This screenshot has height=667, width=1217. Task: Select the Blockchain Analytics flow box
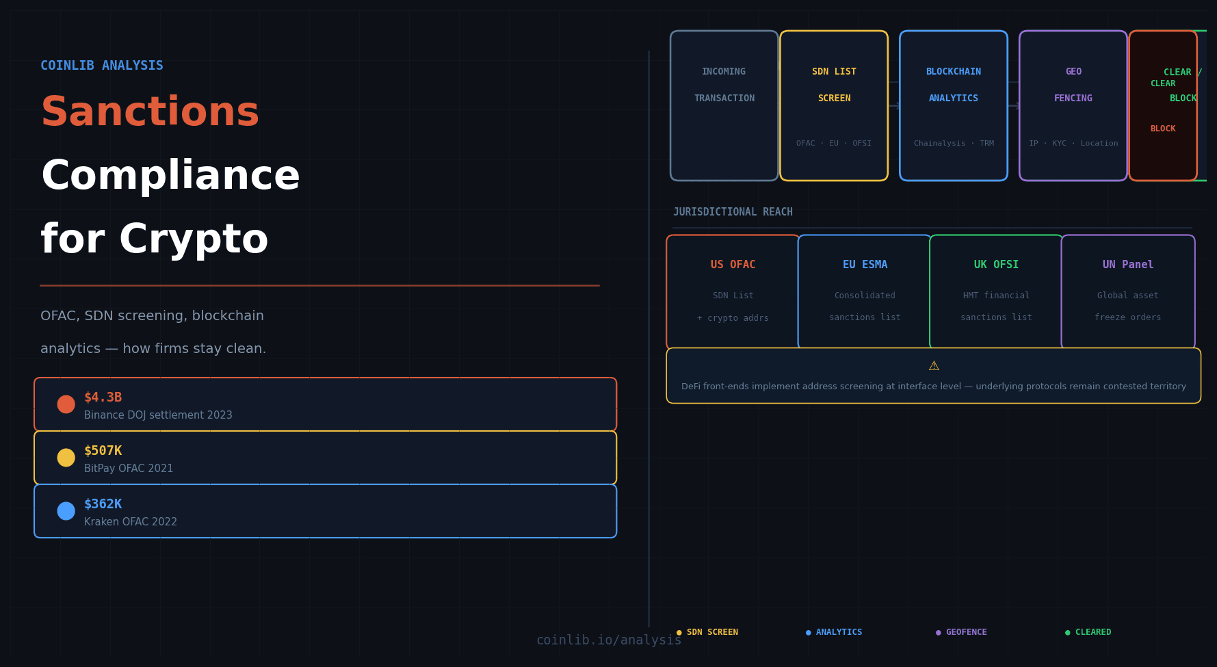pyautogui.click(x=954, y=105)
